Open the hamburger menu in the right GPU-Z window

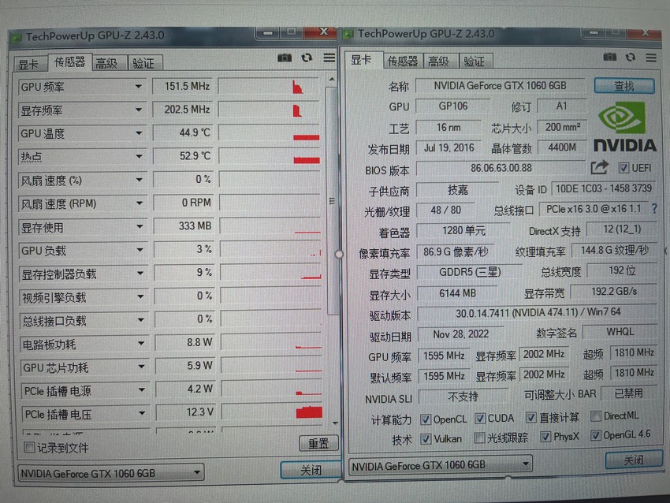tap(651, 58)
